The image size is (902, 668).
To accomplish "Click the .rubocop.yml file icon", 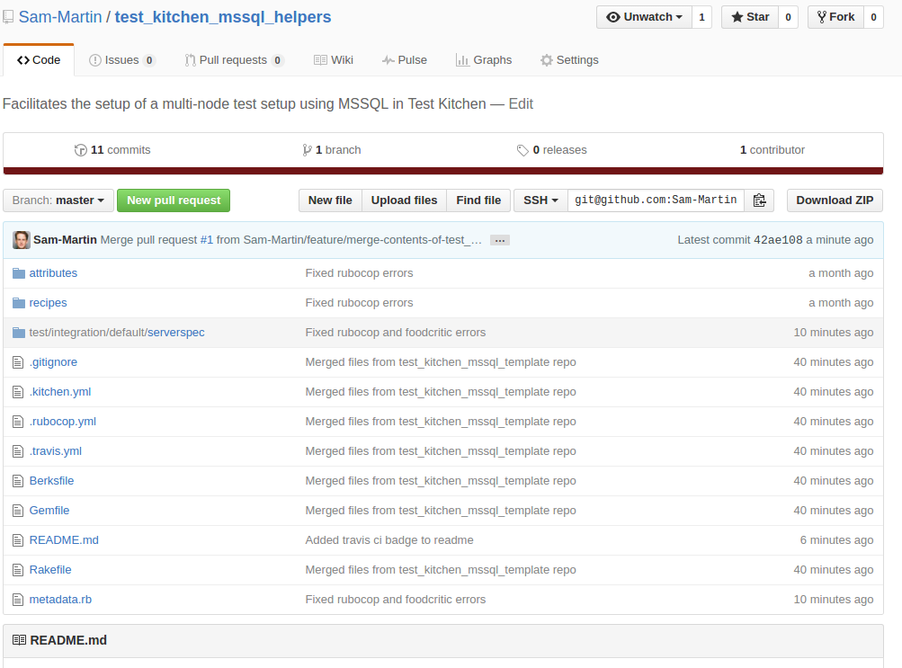I will click(x=18, y=422).
